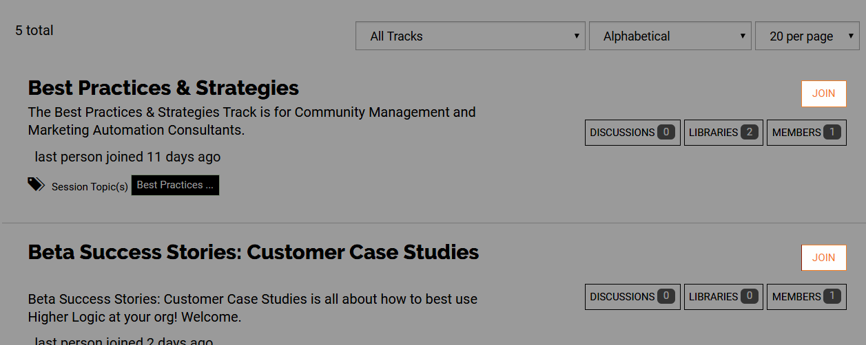Open the 20 per page dropdown
Viewport: 866px width, 345px height.
[x=807, y=36]
